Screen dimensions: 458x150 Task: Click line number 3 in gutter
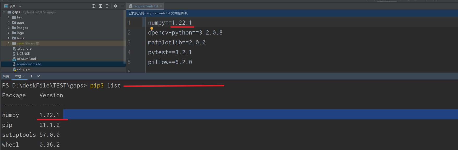pyautogui.click(x=129, y=43)
